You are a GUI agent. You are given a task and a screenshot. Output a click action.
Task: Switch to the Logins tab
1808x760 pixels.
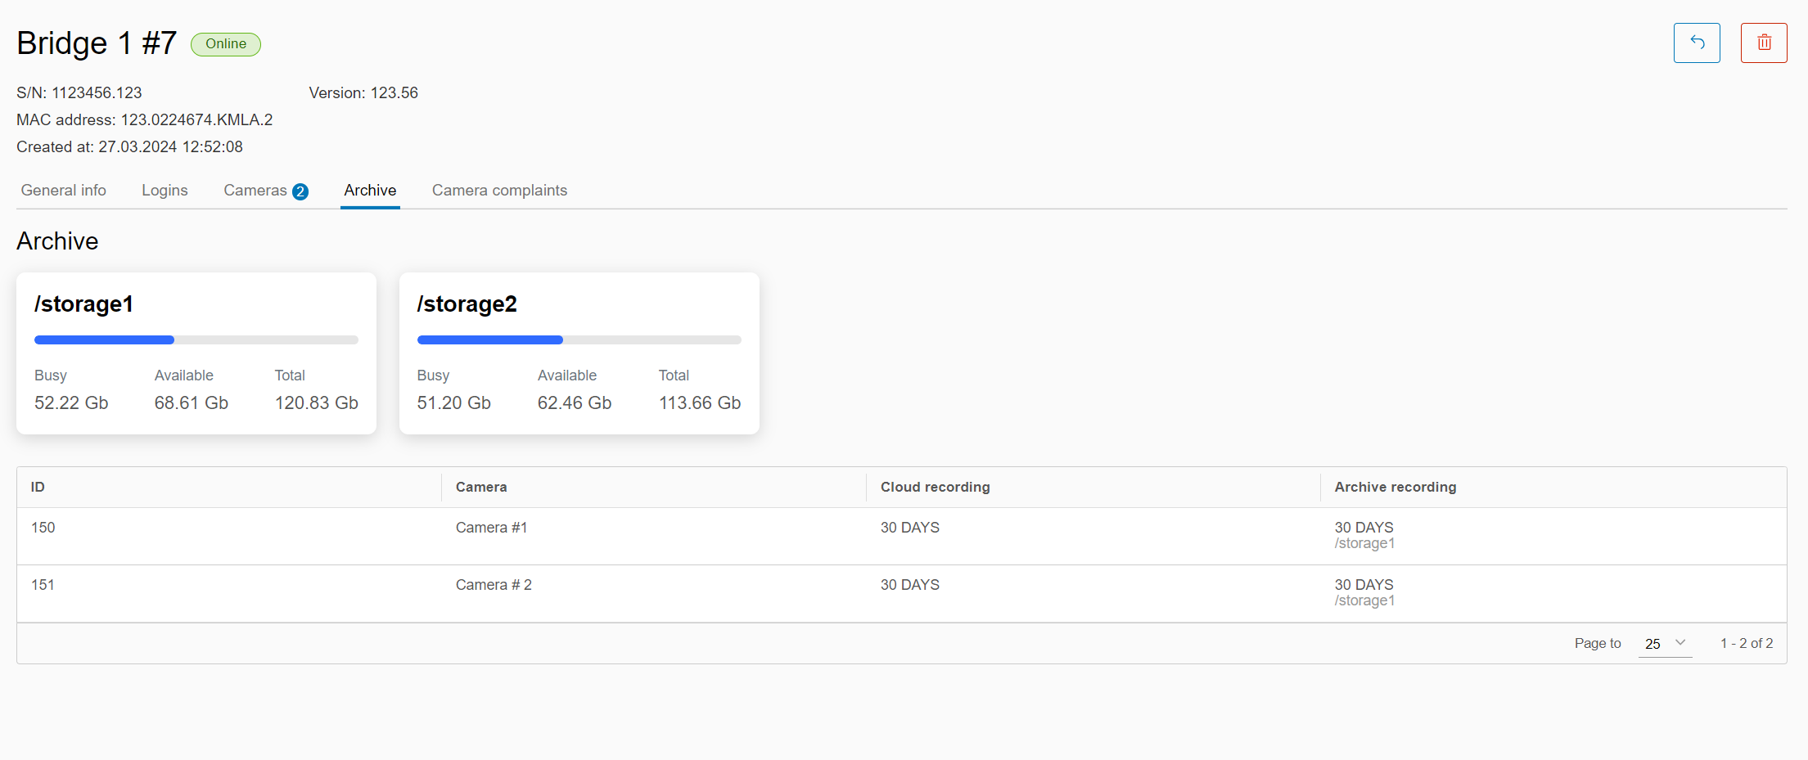pyautogui.click(x=165, y=191)
